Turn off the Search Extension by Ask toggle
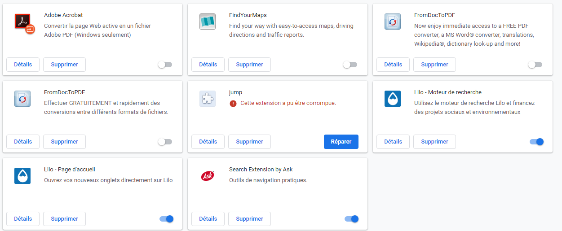This screenshot has height=231, width=562. point(352,219)
